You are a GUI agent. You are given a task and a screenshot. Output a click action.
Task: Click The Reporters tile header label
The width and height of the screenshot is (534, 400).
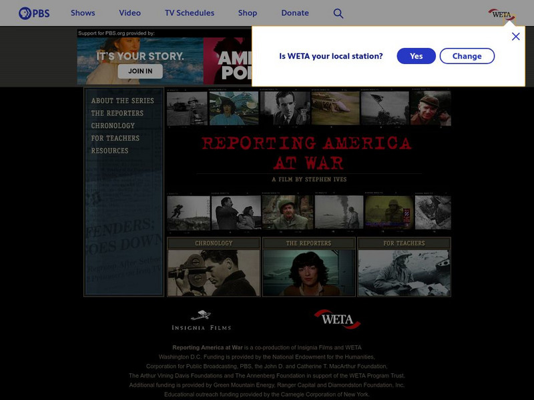point(309,243)
